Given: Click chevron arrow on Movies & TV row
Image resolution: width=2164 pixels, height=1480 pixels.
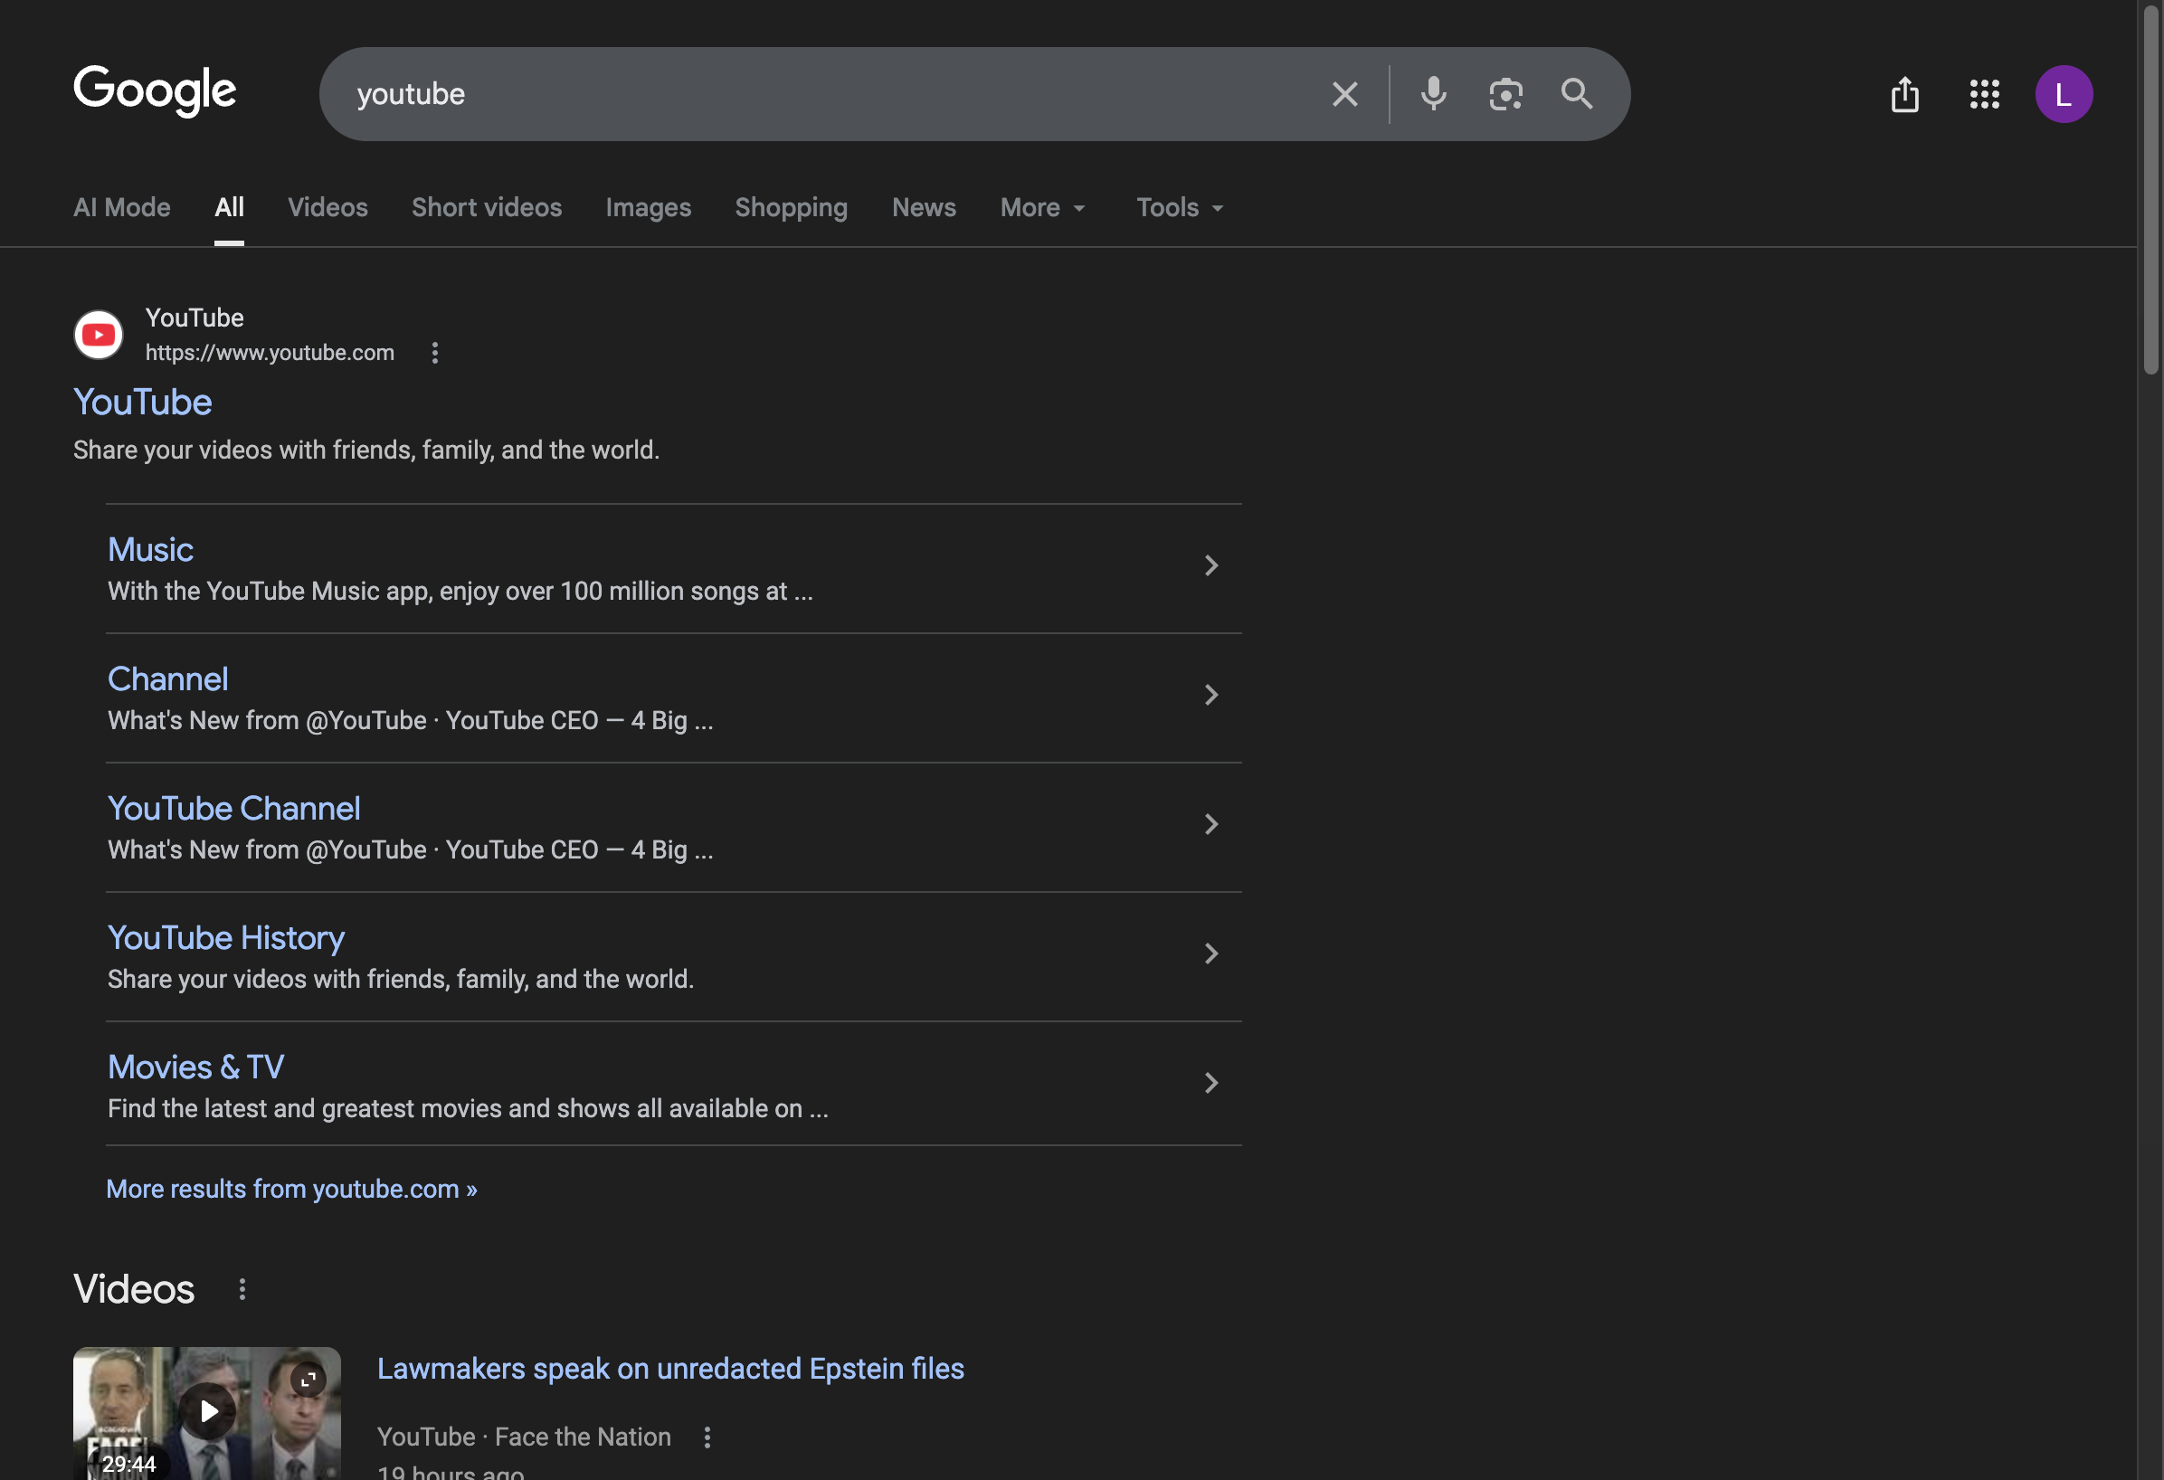Looking at the screenshot, I should [x=1210, y=1083].
